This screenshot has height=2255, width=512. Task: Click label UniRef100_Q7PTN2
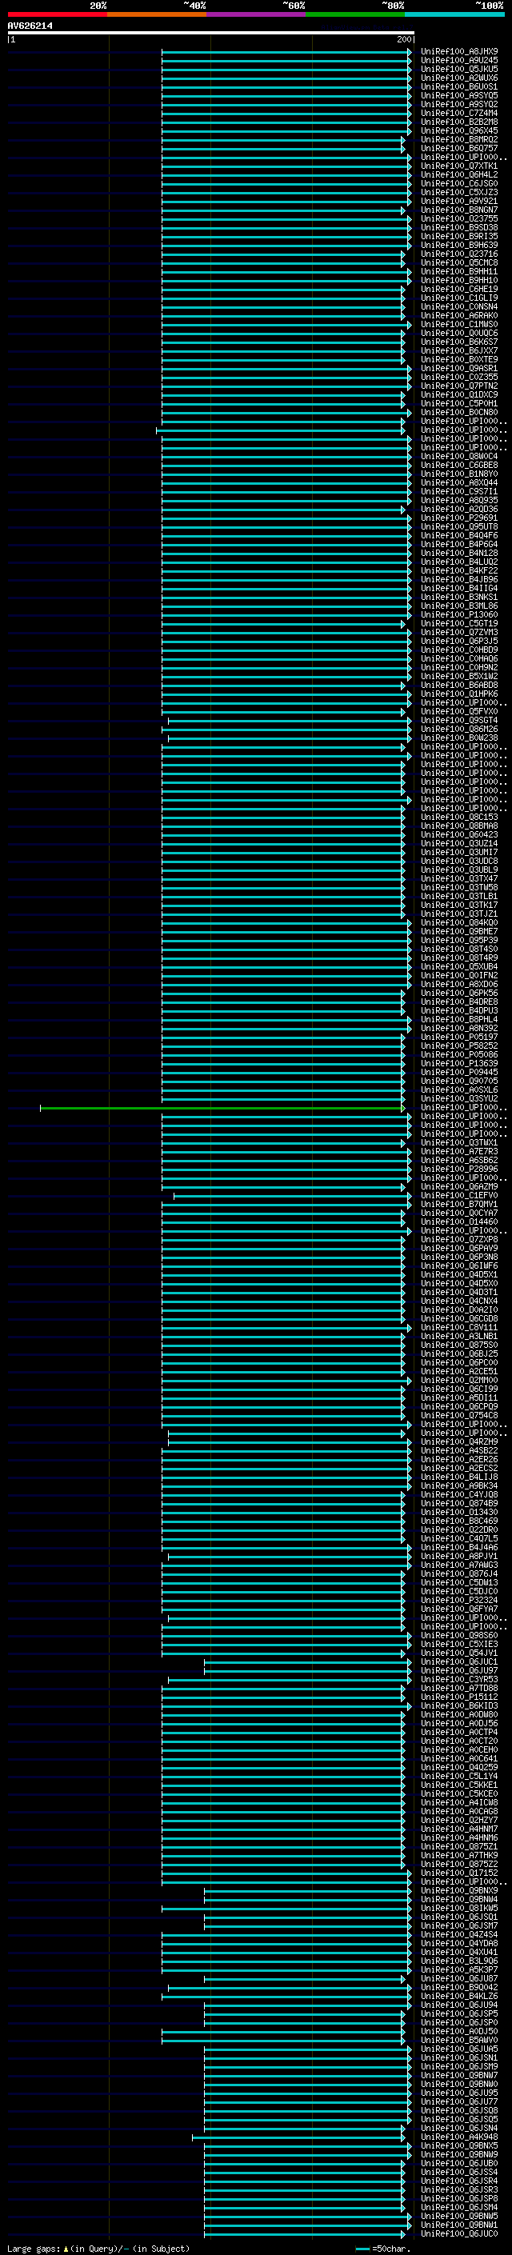point(459,386)
